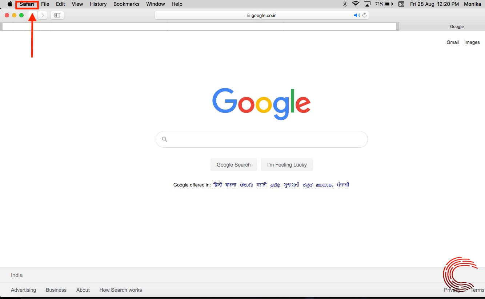Click the Google logo
Image resolution: width=485 pixels, height=299 pixels.
click(261, 103)
